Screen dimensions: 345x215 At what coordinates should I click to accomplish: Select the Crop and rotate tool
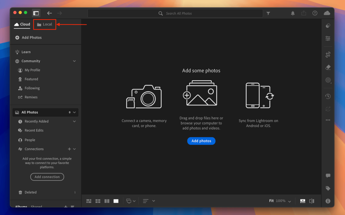(328, 55)
